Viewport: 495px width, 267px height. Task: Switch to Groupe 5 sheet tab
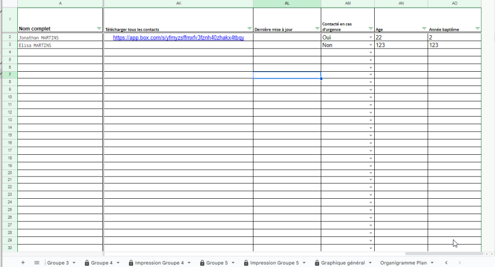click(x=217, y=263)
